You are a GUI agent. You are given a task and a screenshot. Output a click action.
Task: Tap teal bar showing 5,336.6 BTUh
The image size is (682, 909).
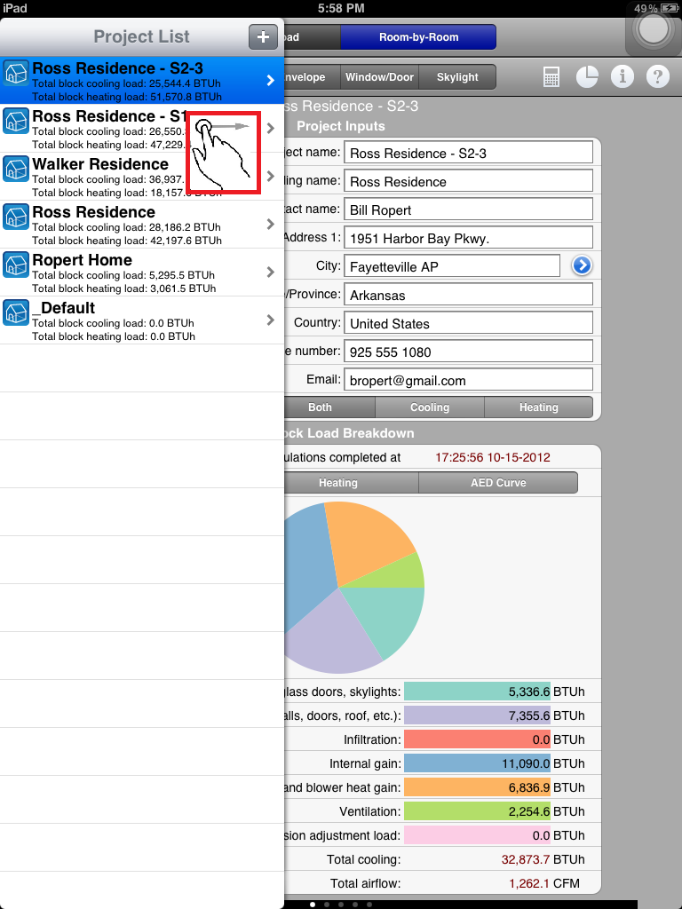click(477, 692)
